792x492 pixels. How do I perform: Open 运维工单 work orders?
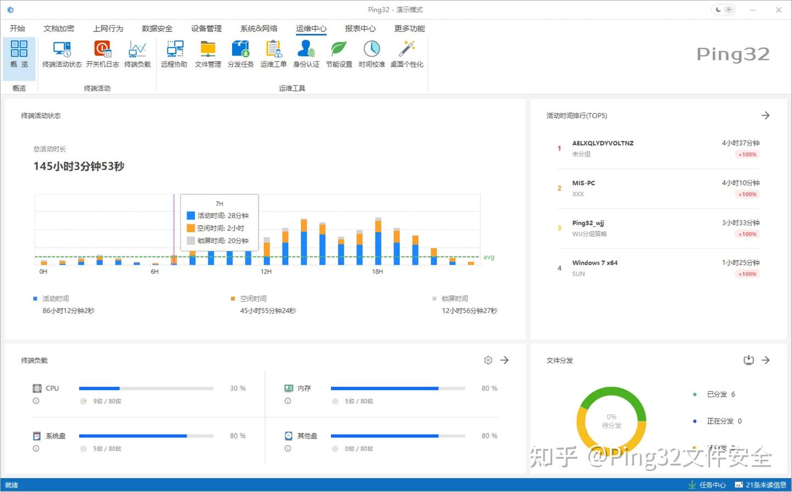tap(273, 54)
